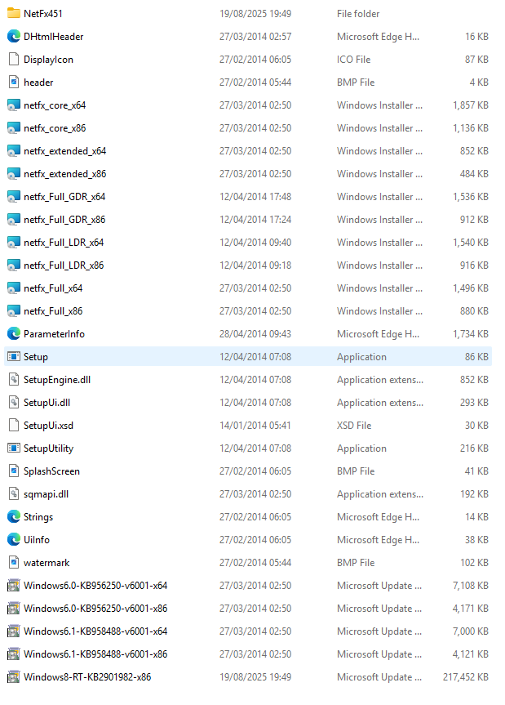Select installer icon for netfx_Full_LDR_x64
Screen dimensions: 505x705
14,243
